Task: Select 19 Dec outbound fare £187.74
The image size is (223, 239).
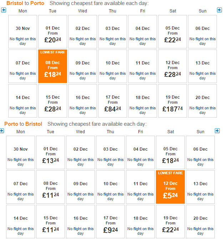Action: tap(172, 101)
